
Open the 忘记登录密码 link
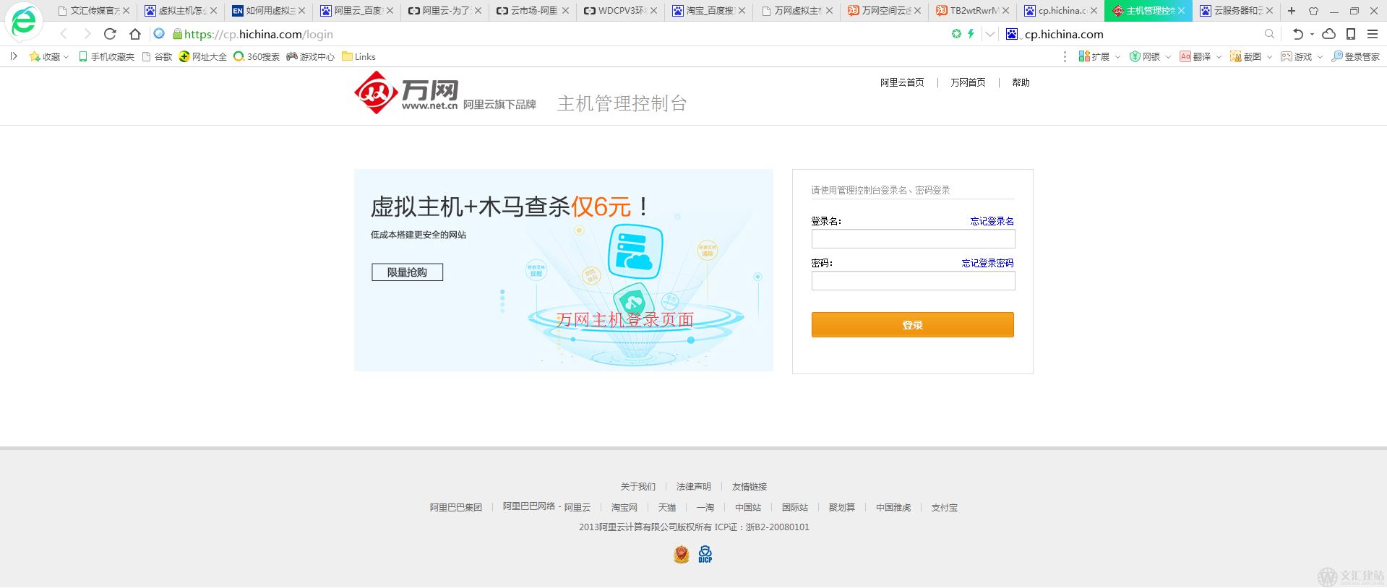[987, 263]
